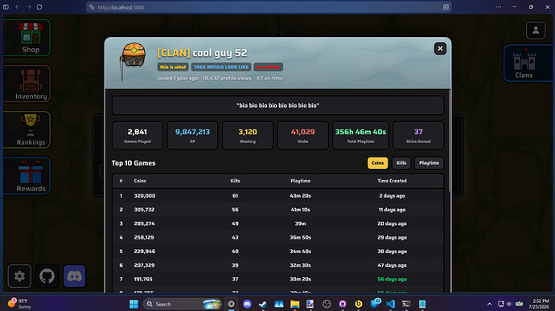This screenshot has width=555, height=311.
Task: Open the settings gear button
Action: (x=19, y=276)
